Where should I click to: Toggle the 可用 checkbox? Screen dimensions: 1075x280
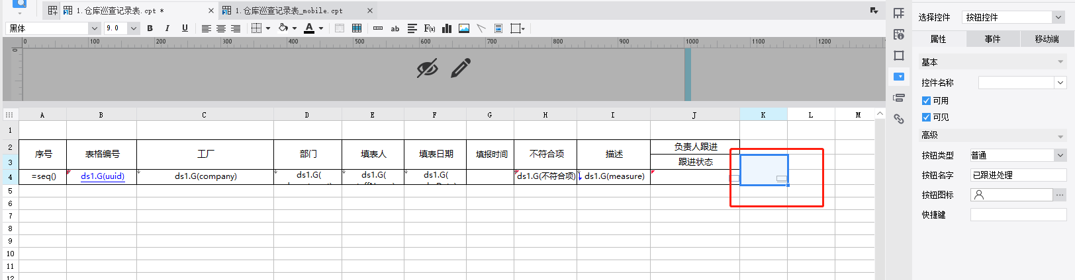pos(926,101)
